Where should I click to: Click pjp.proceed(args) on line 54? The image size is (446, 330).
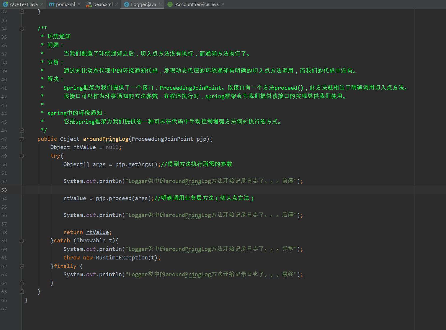123,198
